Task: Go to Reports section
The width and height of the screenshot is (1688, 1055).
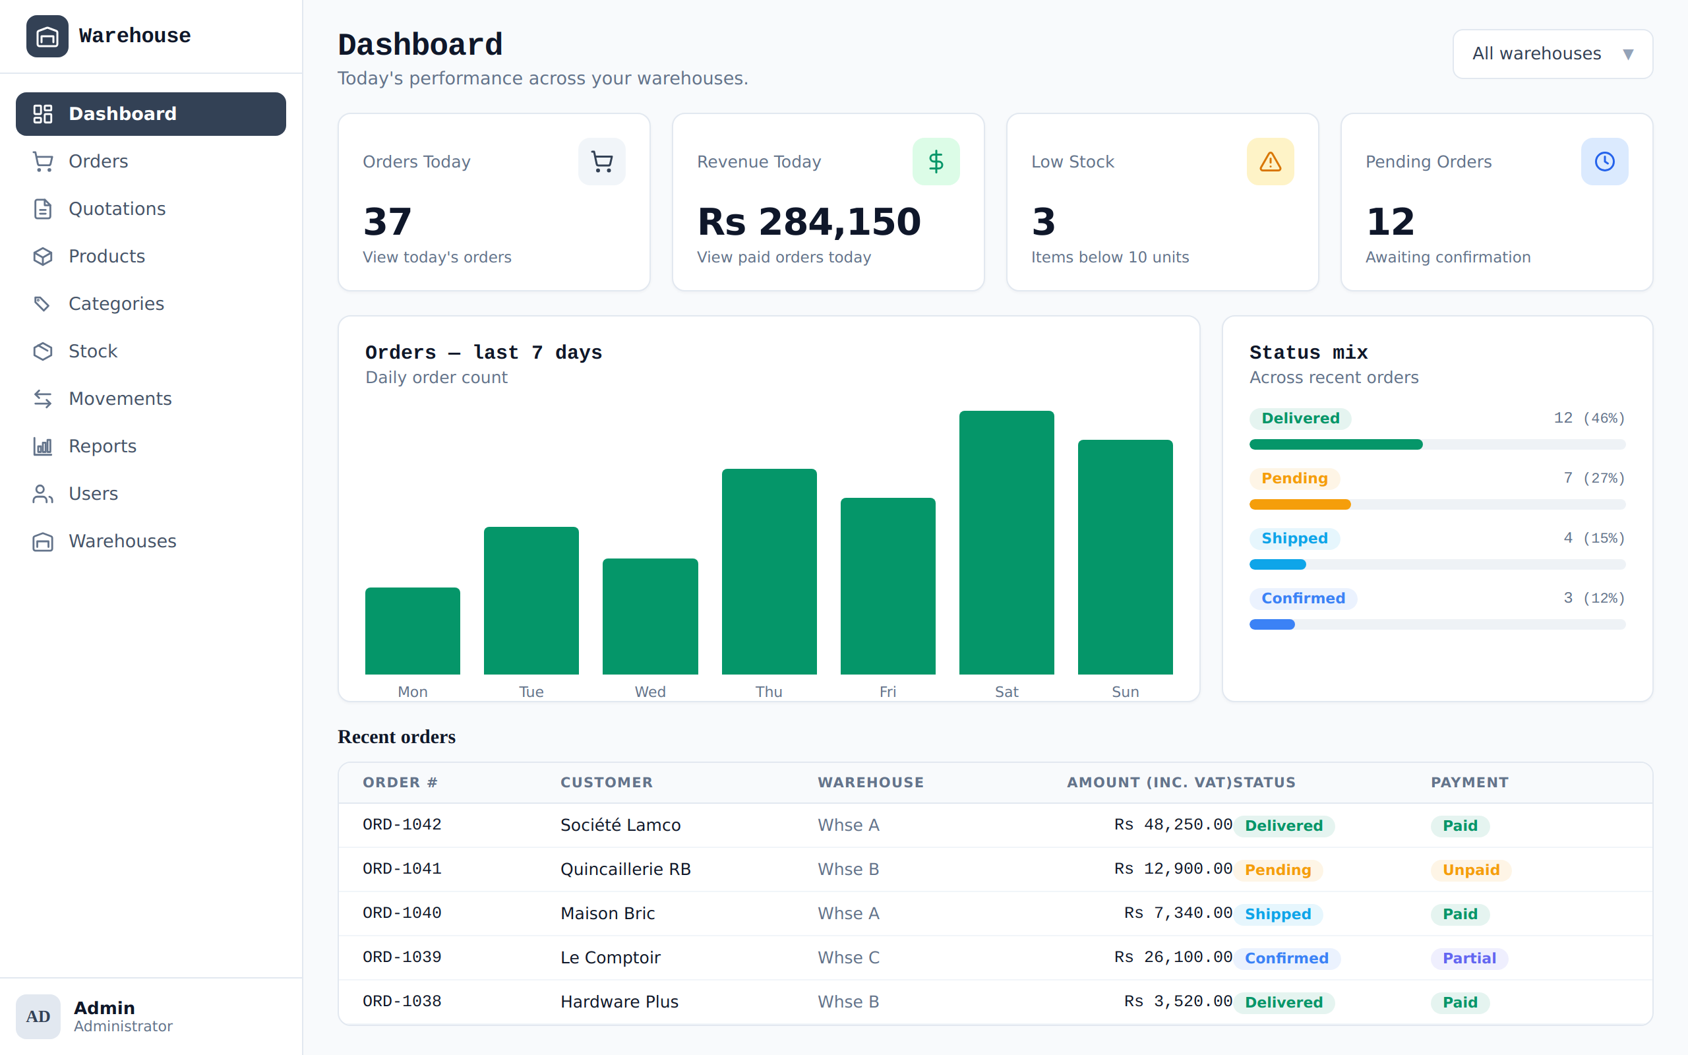Action: click(150, 446)
